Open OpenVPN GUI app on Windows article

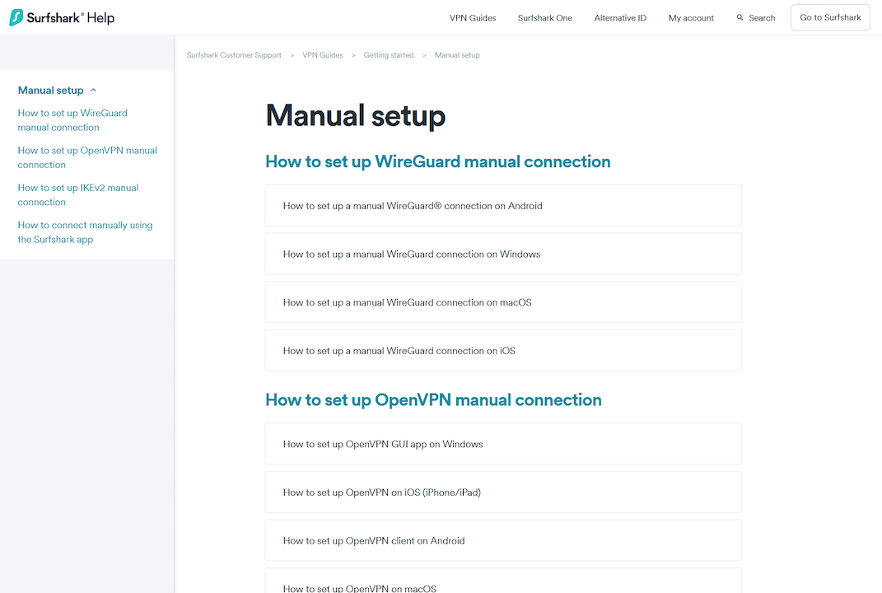(x=383, y=444)
